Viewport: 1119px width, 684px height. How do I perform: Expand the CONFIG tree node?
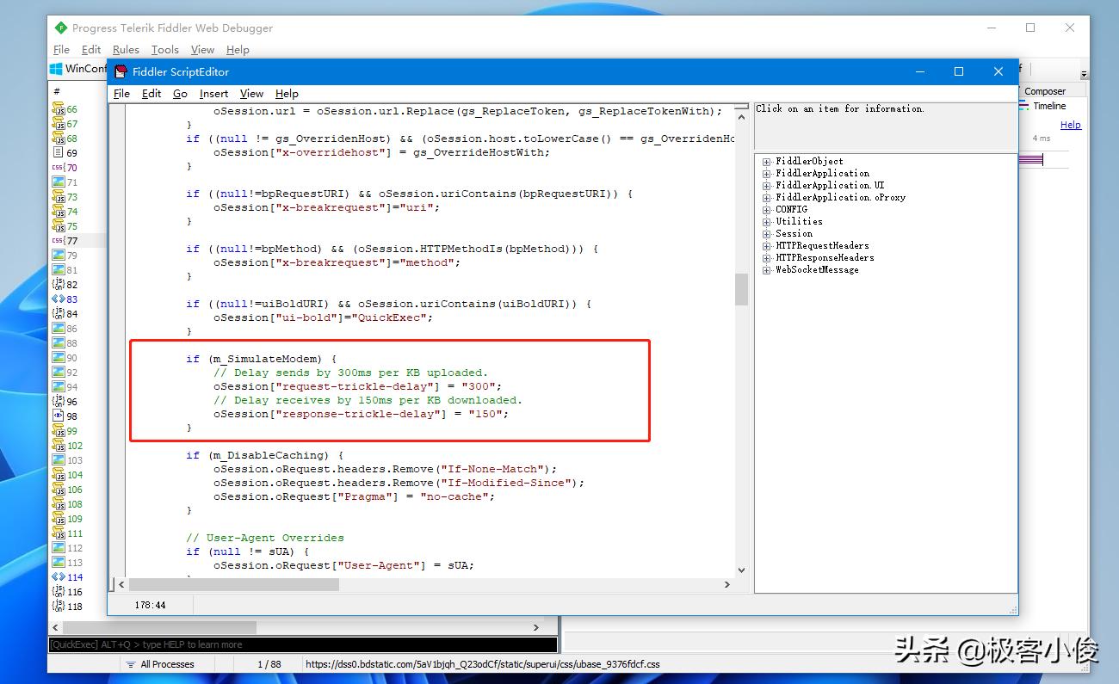(766, 210)
